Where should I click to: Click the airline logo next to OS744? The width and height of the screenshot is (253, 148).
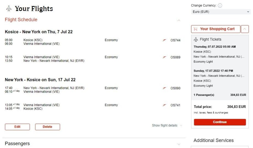[x=164, y=40]
